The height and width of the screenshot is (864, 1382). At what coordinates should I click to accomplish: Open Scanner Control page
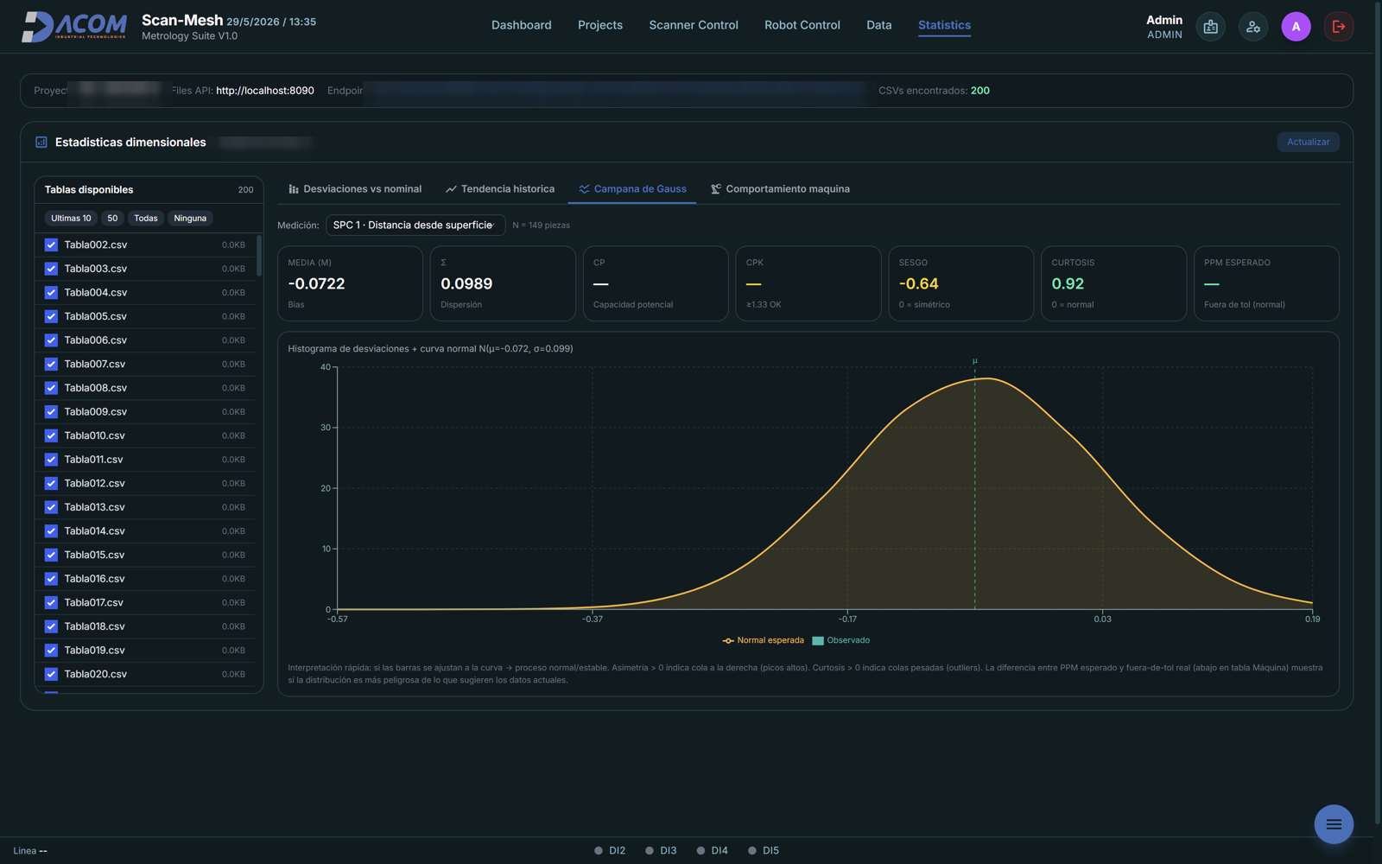pyautogui.click(x=694, y=25)
